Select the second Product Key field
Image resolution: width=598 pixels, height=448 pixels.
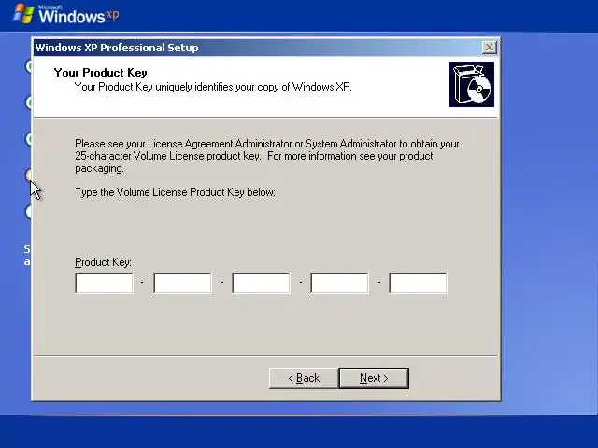[x=183, y=283]
